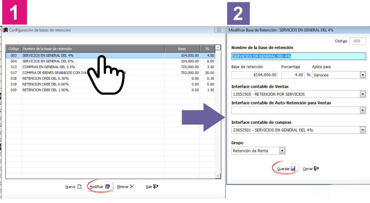Open the Auto-Retención para Ventas dropdown
The image size is (370, 203).
(x=363, y=110)
